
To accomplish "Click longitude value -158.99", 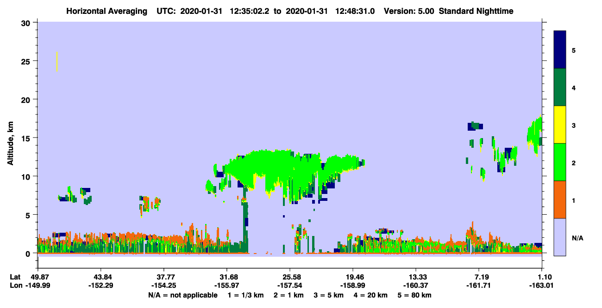I will pyautogui.click(x=353, y=285).
